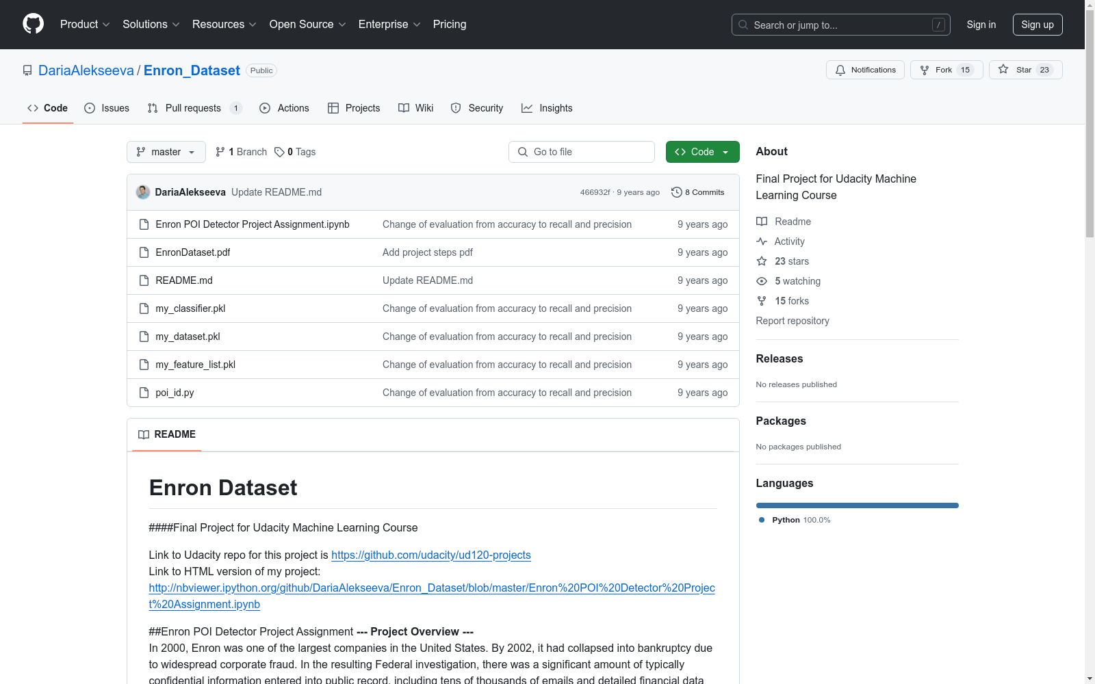Click the Python language bar

[x=858, y=505]
